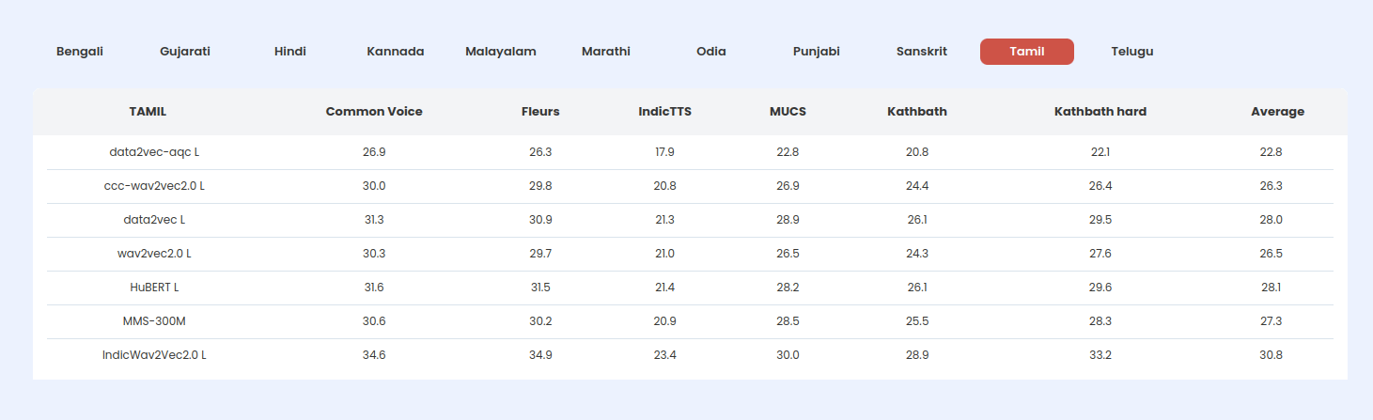Screen dimensions: 1373x420
Task: Click MUCS value 26.9 for ccc-wav2vec2.0 L
Action: point(788,186)
